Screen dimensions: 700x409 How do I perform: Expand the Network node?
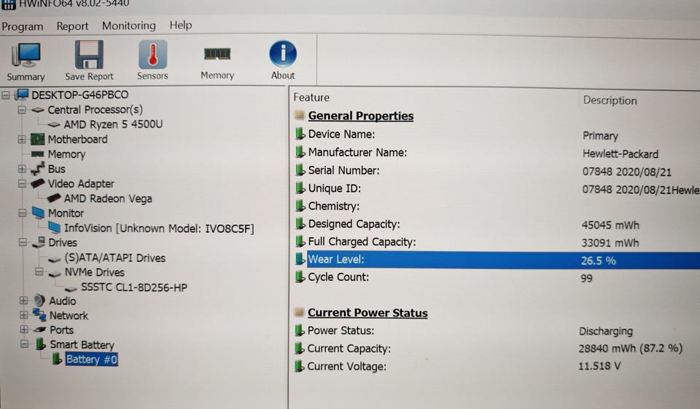(x=24, y=315)
